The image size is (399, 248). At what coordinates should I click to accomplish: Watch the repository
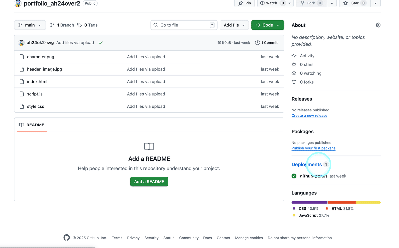[272, 3]
